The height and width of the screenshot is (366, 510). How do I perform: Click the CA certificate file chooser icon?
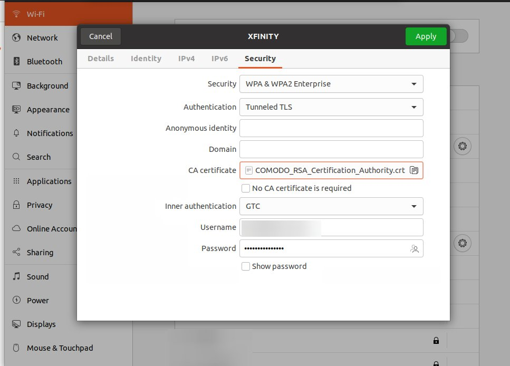414,170
